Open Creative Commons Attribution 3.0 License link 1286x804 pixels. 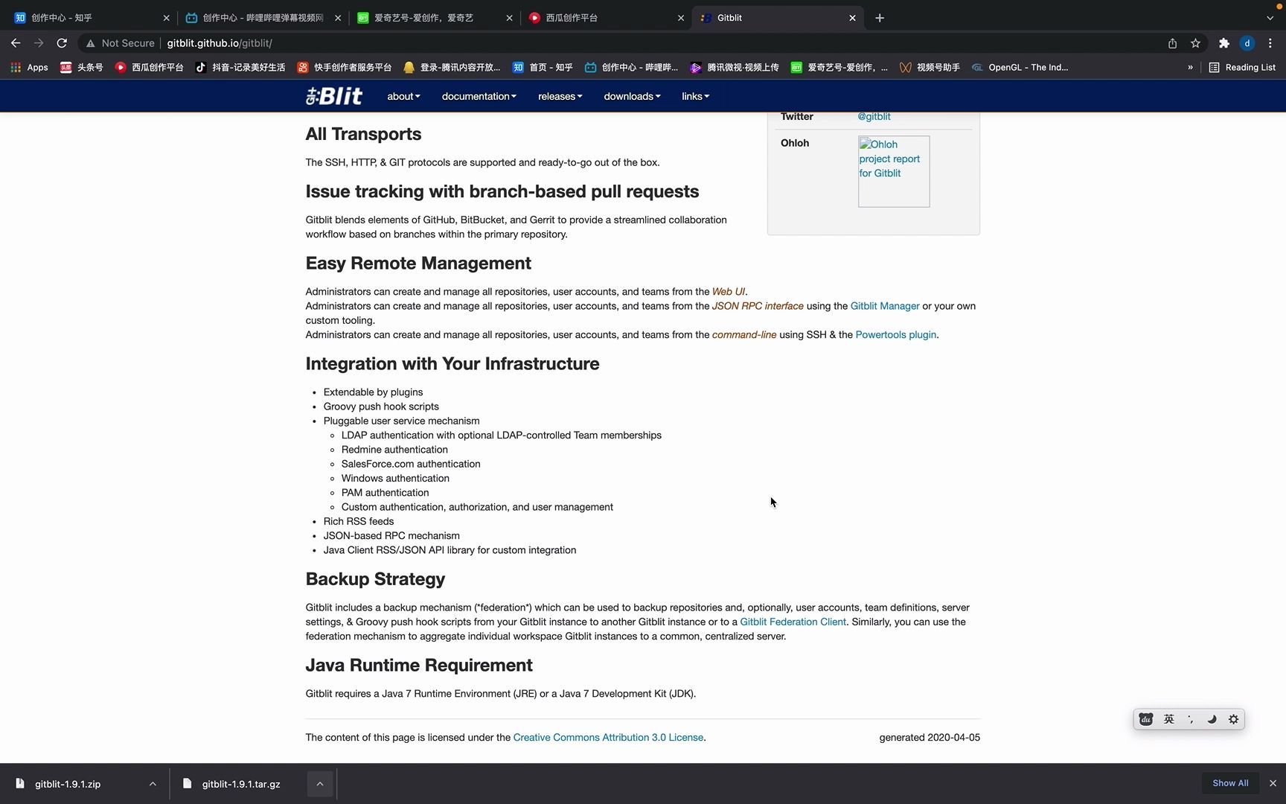[x=608, y=738]
